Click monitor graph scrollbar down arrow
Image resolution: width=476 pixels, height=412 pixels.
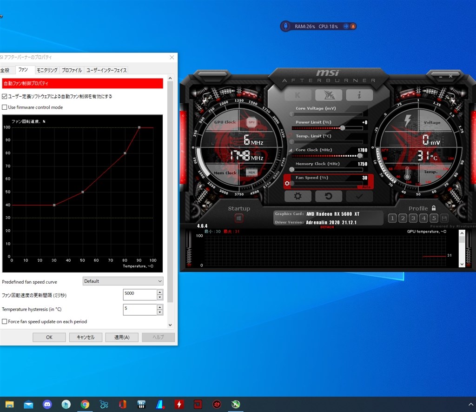point(462,264)
